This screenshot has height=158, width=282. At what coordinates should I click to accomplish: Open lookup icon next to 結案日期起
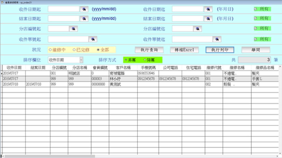point(84,19)
